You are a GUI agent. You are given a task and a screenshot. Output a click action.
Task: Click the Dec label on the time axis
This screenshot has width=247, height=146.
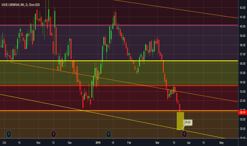point(70,143)
